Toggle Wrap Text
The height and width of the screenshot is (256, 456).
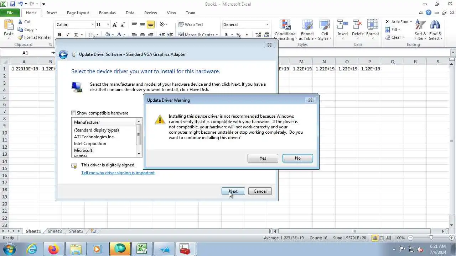(x=191, y=25)
